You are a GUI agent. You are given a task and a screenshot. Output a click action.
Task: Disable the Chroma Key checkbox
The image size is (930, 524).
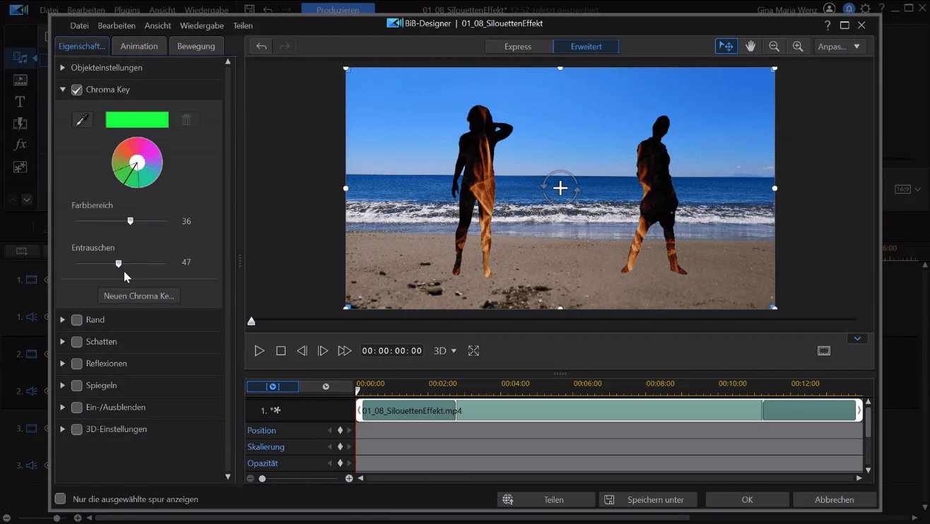click(77, 90)
